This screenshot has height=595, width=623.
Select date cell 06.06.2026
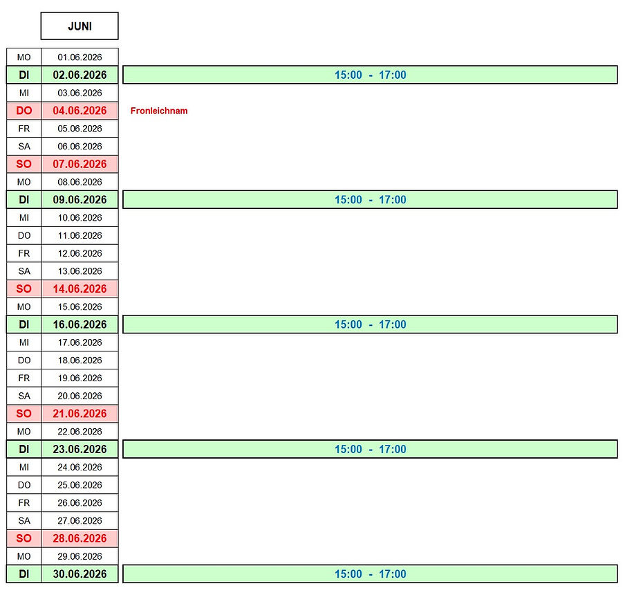click(80, 147)
